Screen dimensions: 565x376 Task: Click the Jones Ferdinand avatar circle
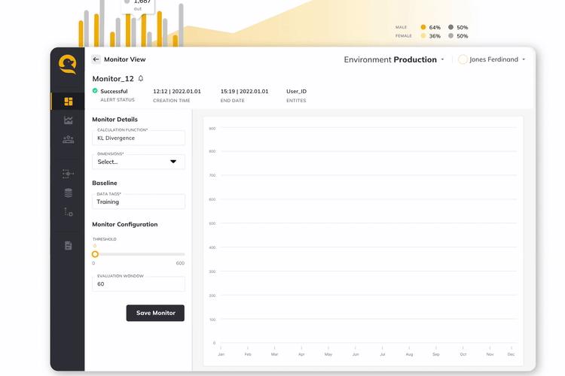[x=463, y=59]
